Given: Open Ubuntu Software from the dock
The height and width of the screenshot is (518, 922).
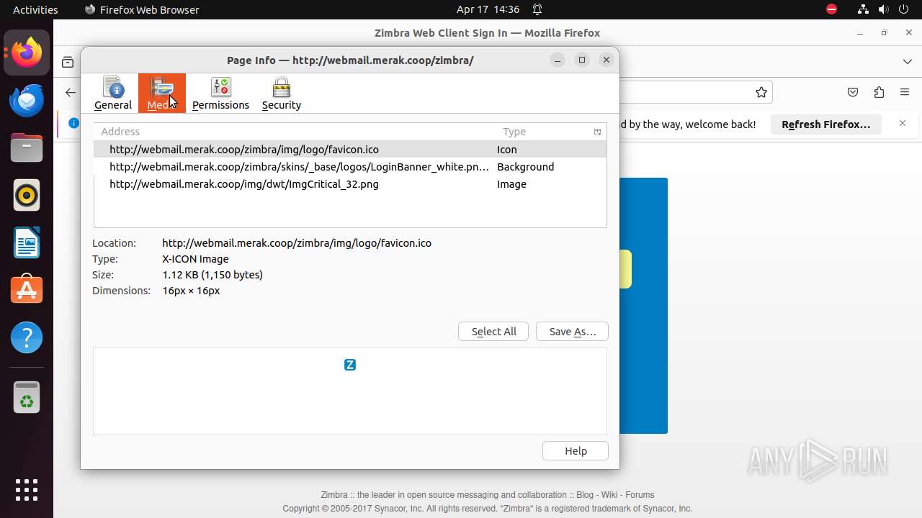Looking at the screenshot, I should coord(27,290).
